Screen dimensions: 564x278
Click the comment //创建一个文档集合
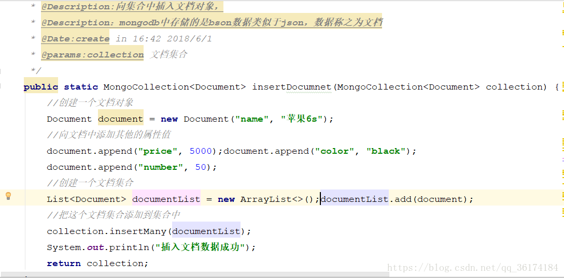[x=90, y=183]
